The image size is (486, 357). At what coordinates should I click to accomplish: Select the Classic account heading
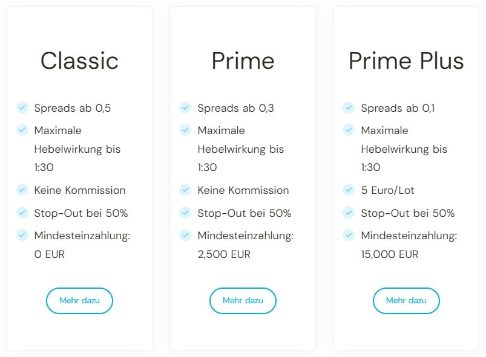79,61
